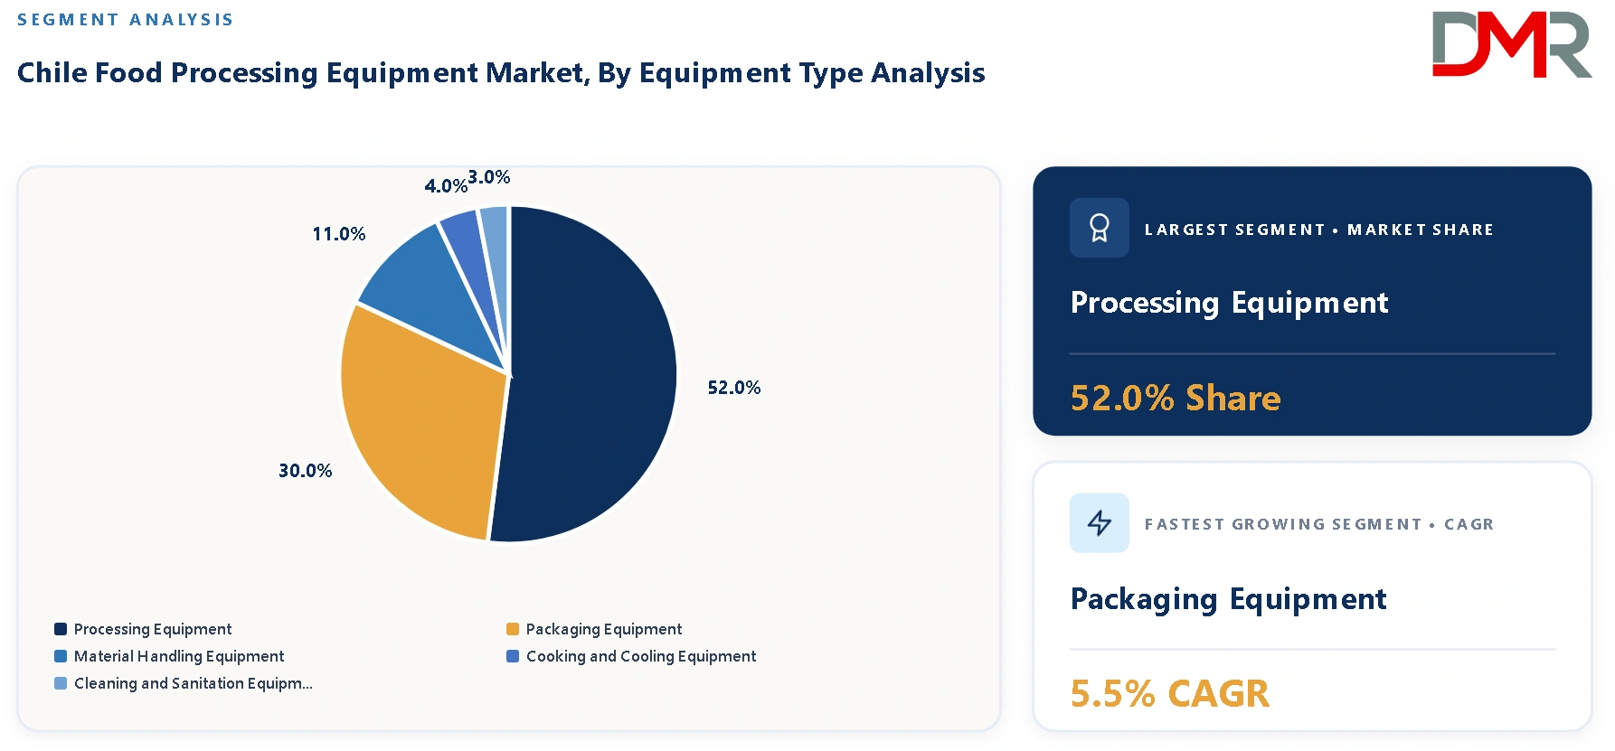Click the lightning bolt icon in Fastest Growing card
This screenshot has height=751, width=1615.
pos(1099,522)
